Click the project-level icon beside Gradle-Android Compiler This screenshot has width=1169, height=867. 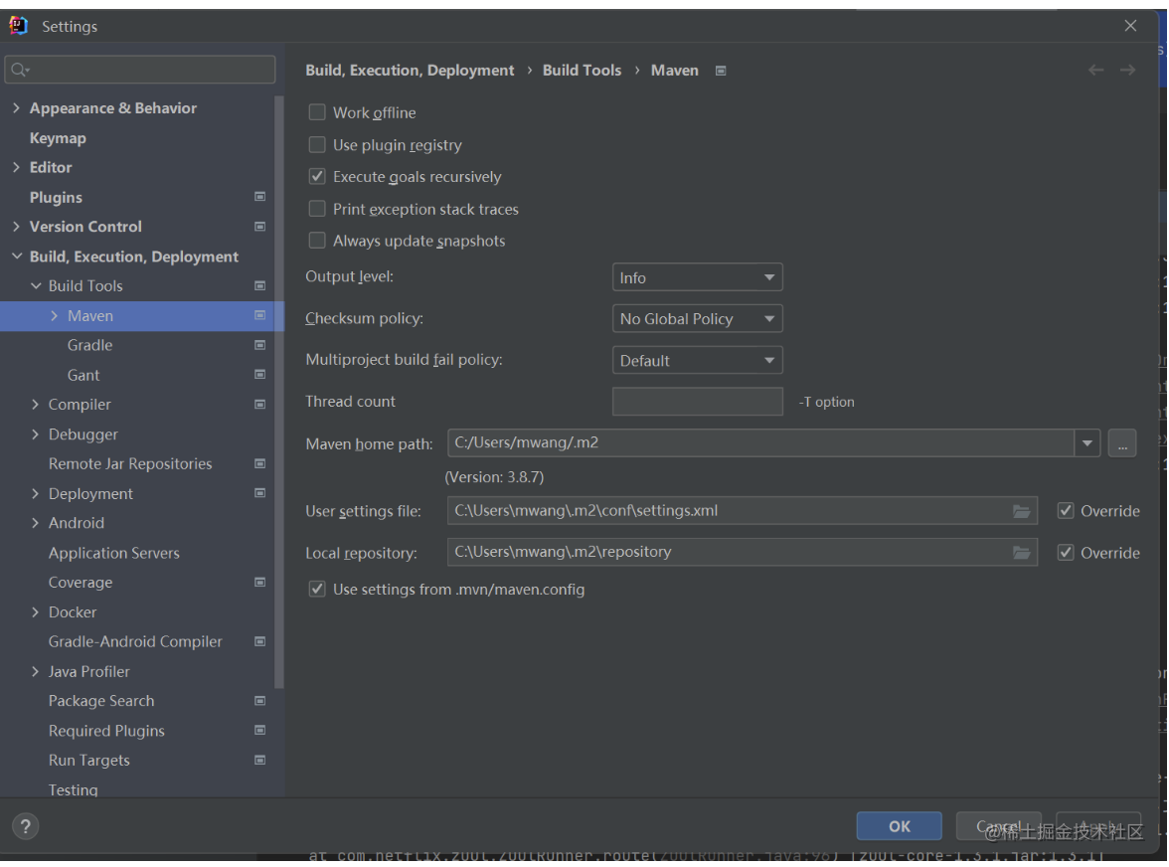click(260, 641)
